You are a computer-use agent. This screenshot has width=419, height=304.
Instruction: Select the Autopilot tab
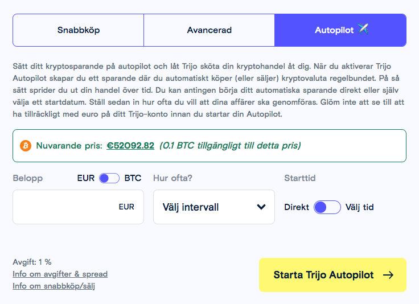(x=340, y=30)
